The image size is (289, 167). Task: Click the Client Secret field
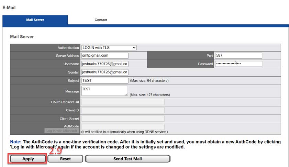(x=123, y=119)
